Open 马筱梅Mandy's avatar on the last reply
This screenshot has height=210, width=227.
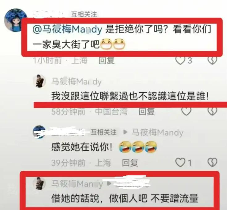tap(40, 183)
